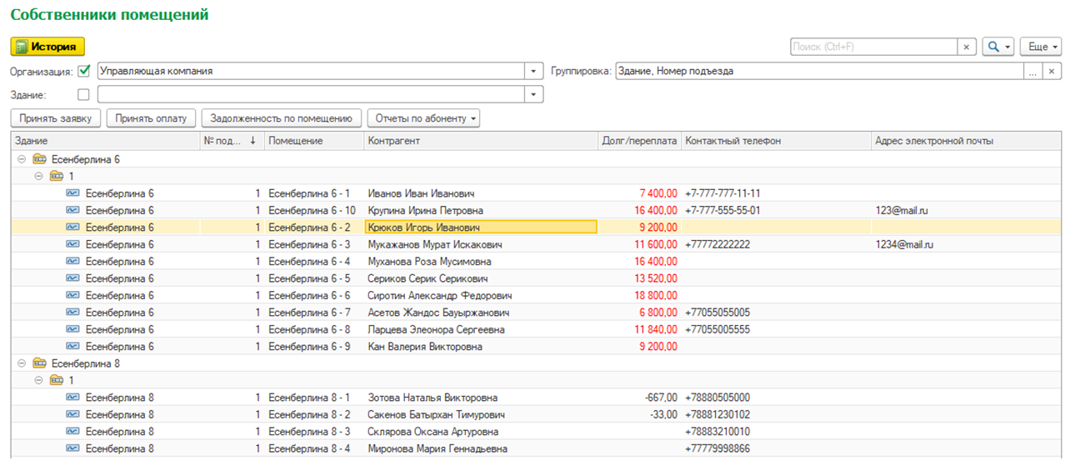Screen dimensions: 1075x461
Task: Open the Еще menu
Action: [1043, 48]
